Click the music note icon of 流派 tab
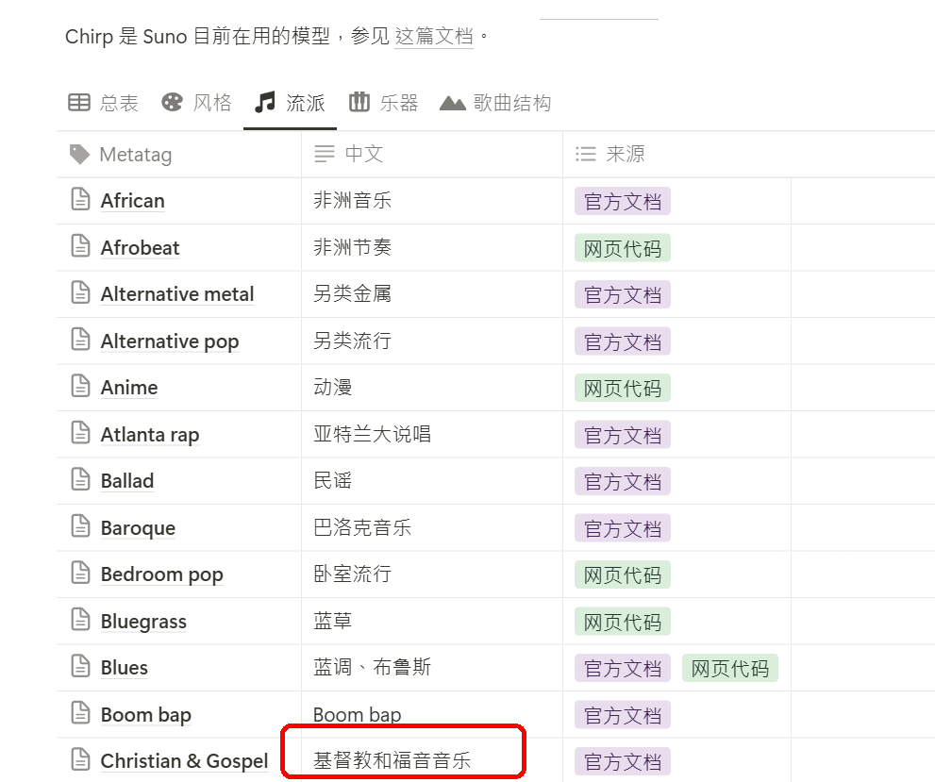This screenshot has height=782, width=935. [265, 103]
